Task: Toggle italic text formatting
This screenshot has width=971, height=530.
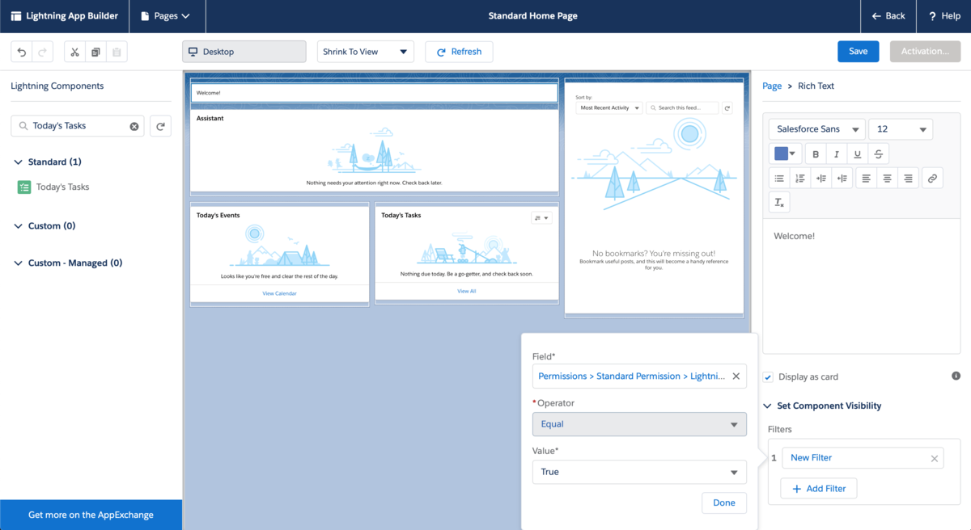Action: coord(837,154)
